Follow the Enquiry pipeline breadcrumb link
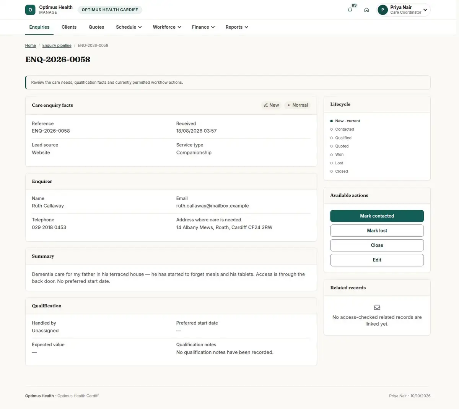Viewport: 459px width, 409px height. (x=57, y=45)
